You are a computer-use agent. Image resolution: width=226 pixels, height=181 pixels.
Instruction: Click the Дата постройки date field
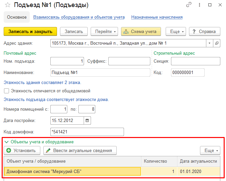(x=67, y=120)
